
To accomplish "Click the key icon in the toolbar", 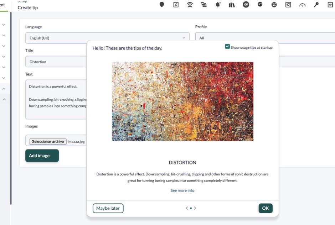I will click(316, 5).
